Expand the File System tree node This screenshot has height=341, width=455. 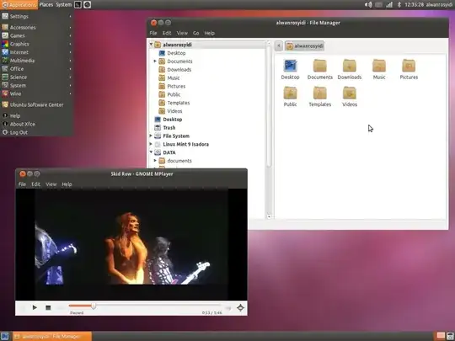tap(151, 136)
